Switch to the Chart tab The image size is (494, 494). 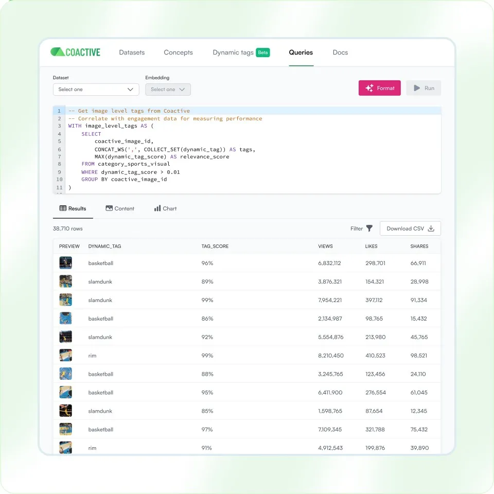[x=165, y=208]
